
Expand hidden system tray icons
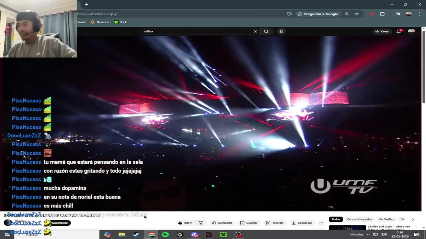tap(368, 235)
